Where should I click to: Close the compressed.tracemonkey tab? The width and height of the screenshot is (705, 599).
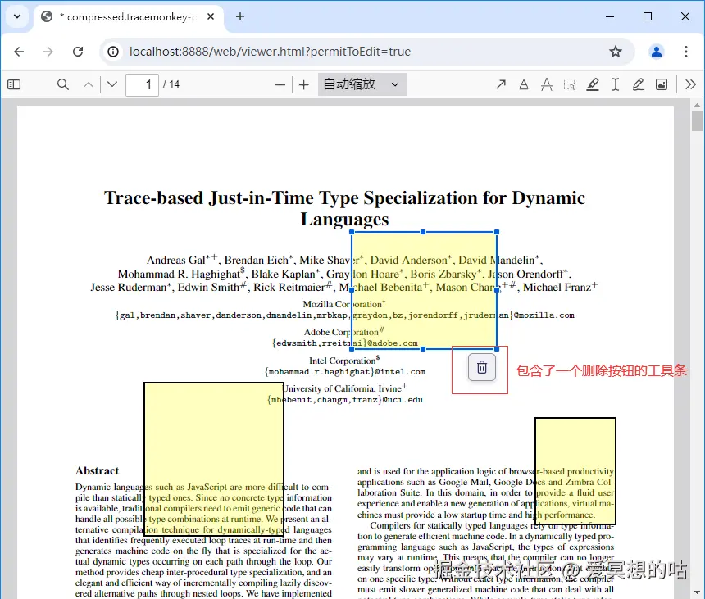click(x=211, y=16)
